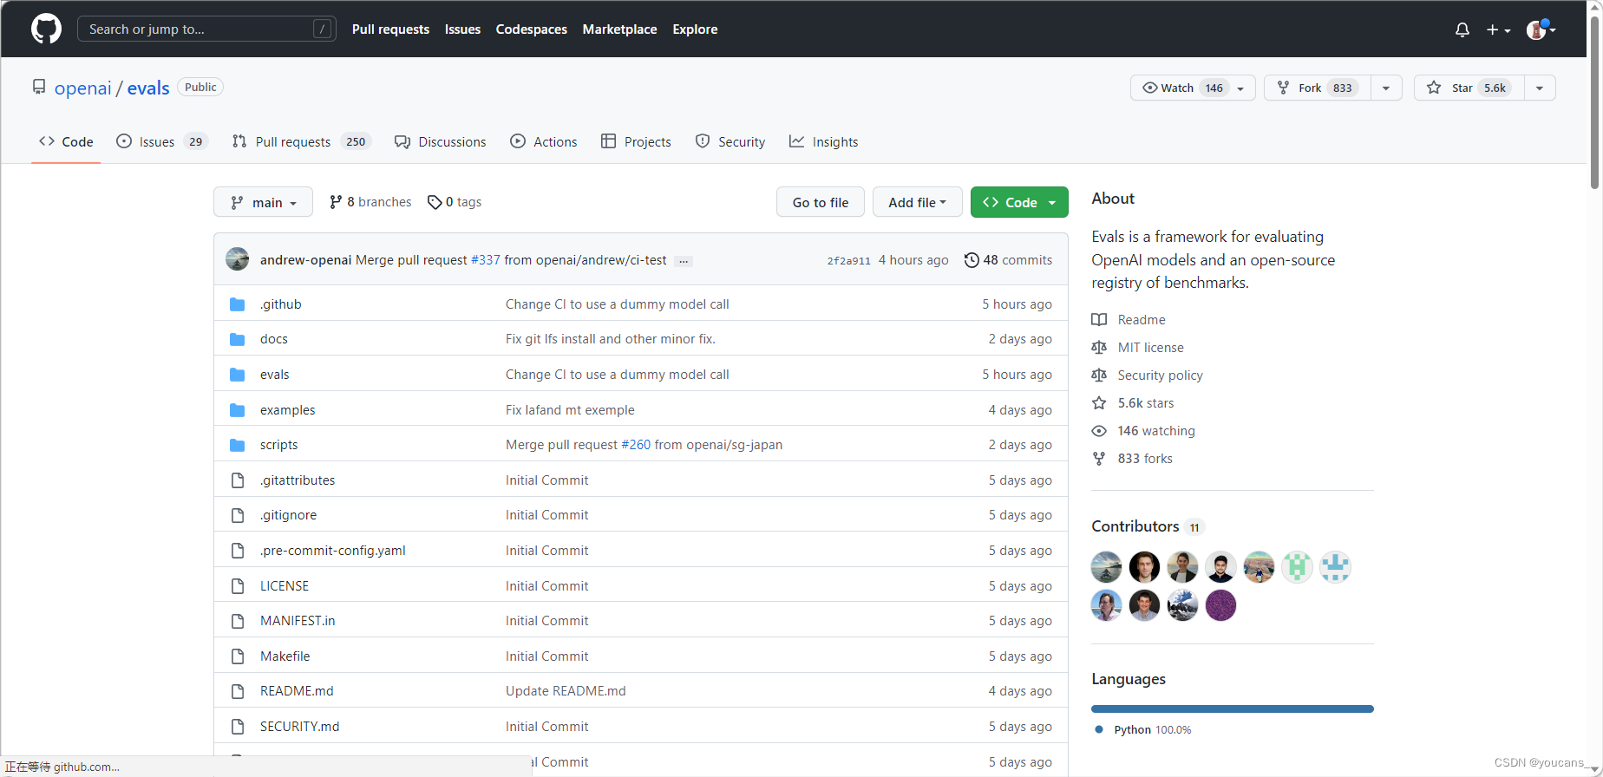Open the Readme link in About
This screenshot has width=1603, height=777.
(1129, 320)
